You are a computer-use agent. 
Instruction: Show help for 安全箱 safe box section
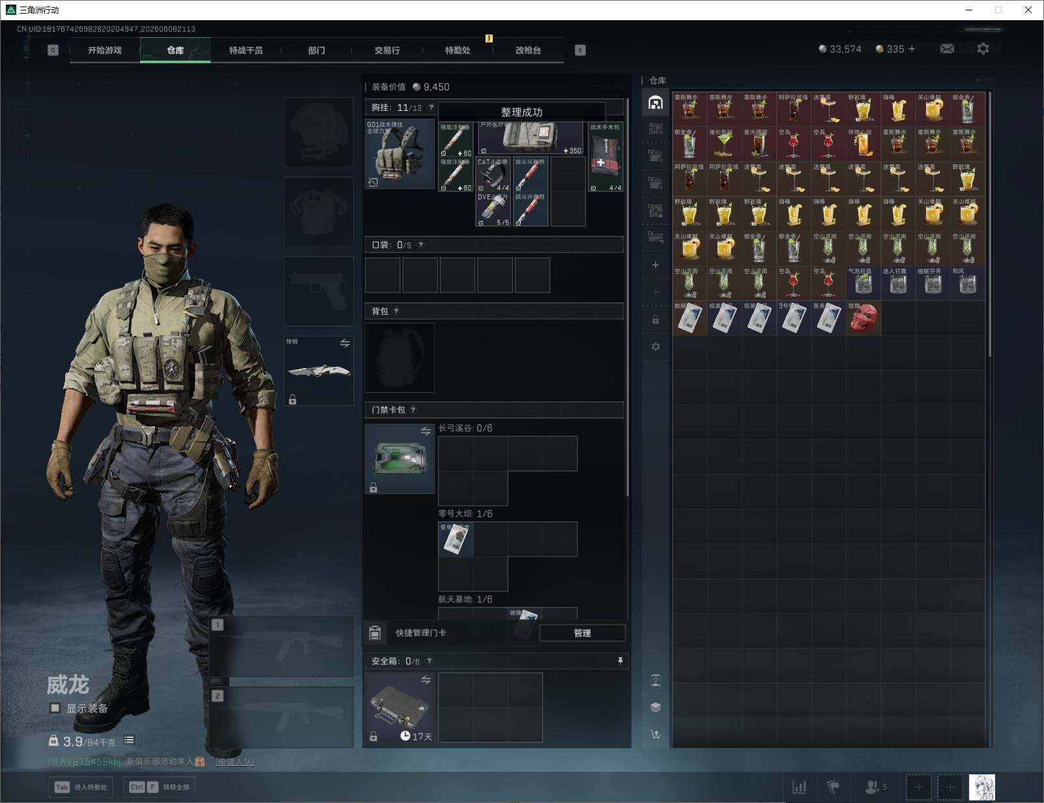tap(429, 662)
